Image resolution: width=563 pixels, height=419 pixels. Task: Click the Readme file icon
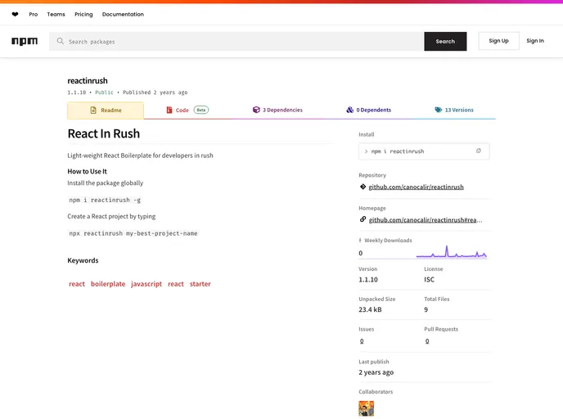(93, 110)
